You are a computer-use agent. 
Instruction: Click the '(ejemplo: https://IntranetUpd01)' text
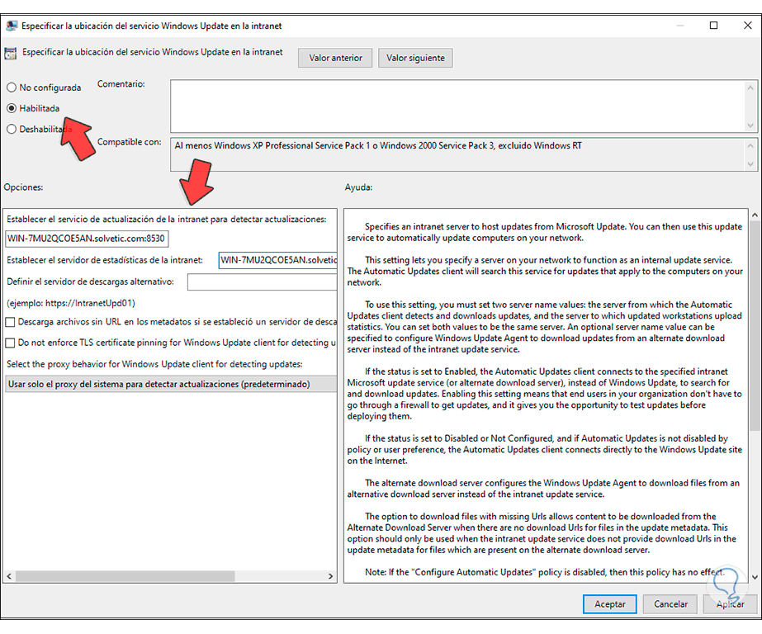(71, 303)
